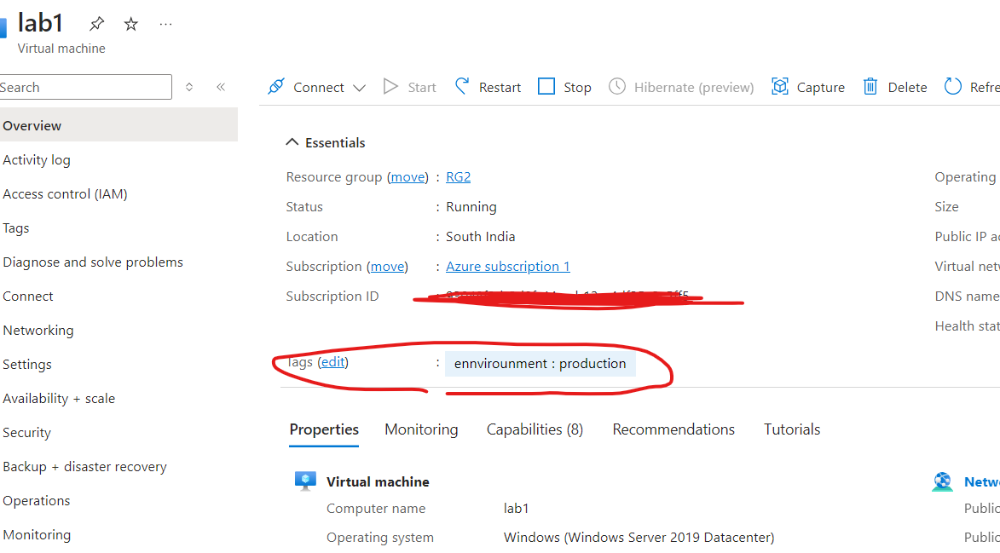Select Overview in the left menu
Screen dimensions: 1000x553
118,125
